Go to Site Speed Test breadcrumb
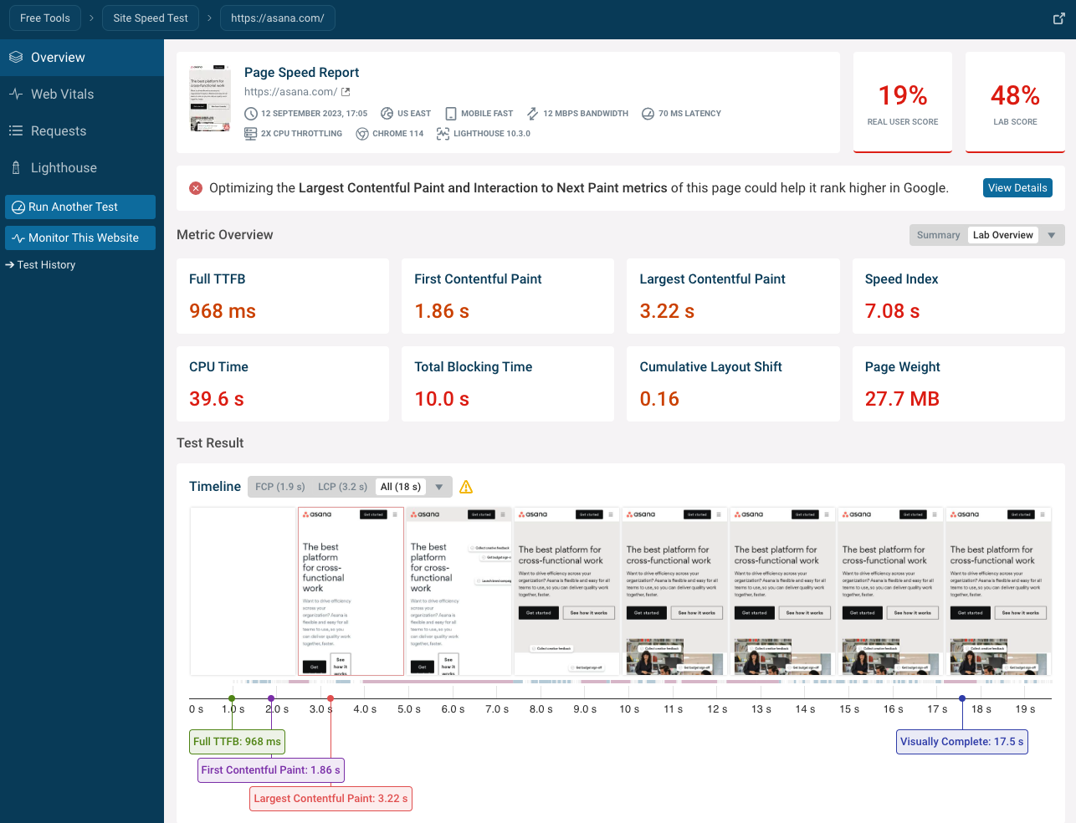Image resolution: width=1076 pixels, height=823 pixels. tap(151, 18)
